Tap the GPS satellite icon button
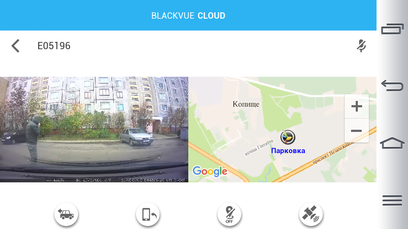The image size is (408, 229). [x=311, y=215]
